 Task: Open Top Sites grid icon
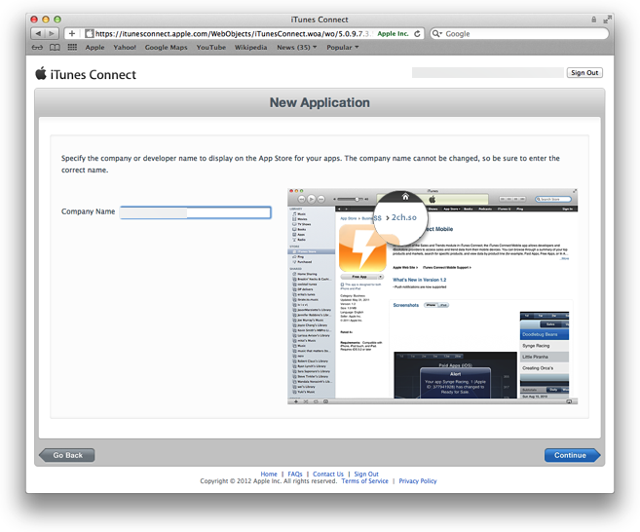72,48
